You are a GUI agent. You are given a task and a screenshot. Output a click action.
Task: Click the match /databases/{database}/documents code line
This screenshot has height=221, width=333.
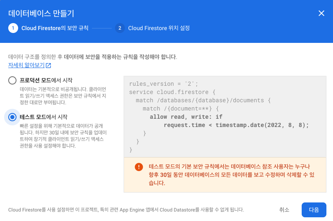[x=203, y=100]
